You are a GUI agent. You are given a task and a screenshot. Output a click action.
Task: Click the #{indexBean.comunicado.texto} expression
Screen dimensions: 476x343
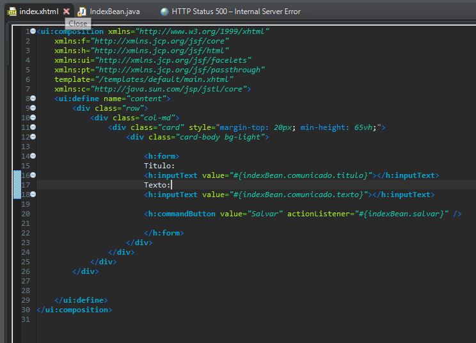click(299, 195)
